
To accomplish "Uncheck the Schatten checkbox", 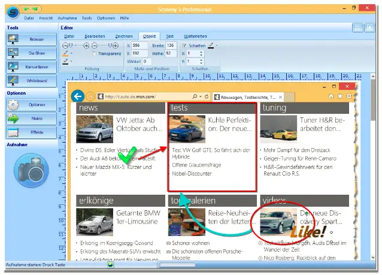I will click(x=184, y=46).
